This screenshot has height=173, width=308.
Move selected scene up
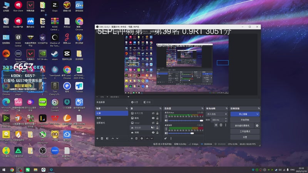click(113, 138)
